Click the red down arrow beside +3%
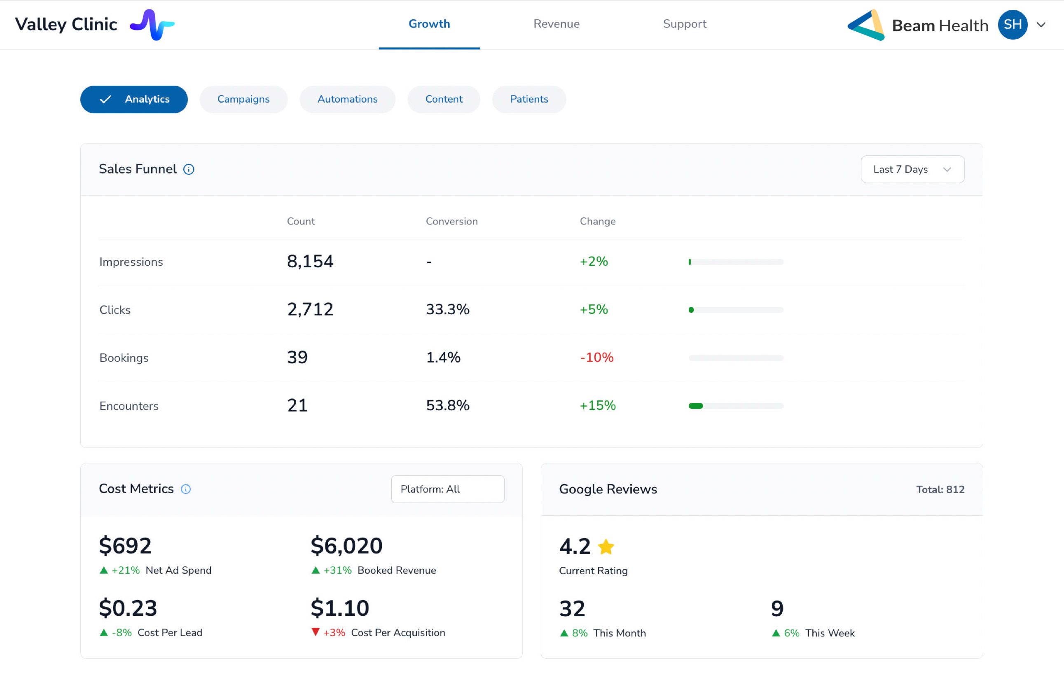 click(x=316, y=632)
